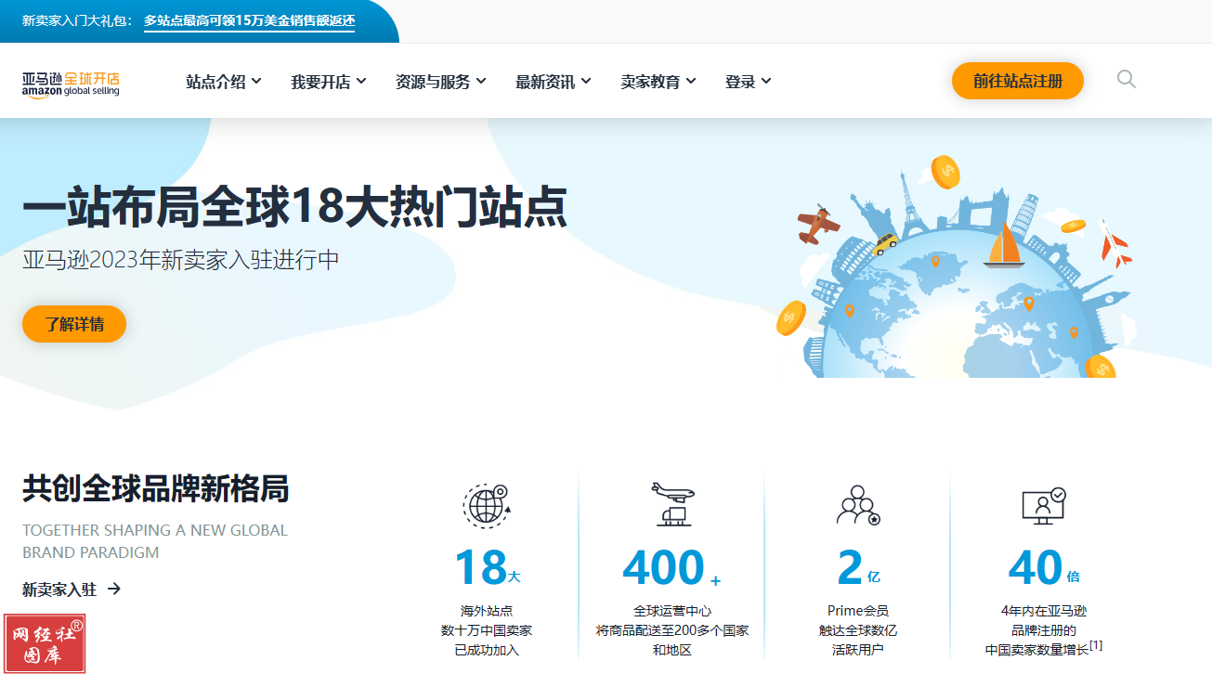Open the 登录 menu

749,82
